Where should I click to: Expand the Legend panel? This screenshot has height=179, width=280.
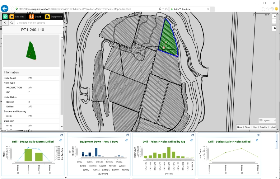click(x=267, y=120)
